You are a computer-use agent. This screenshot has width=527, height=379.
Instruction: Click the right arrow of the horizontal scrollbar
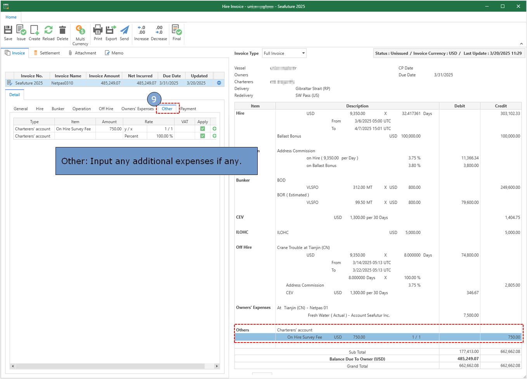[217, 366]
